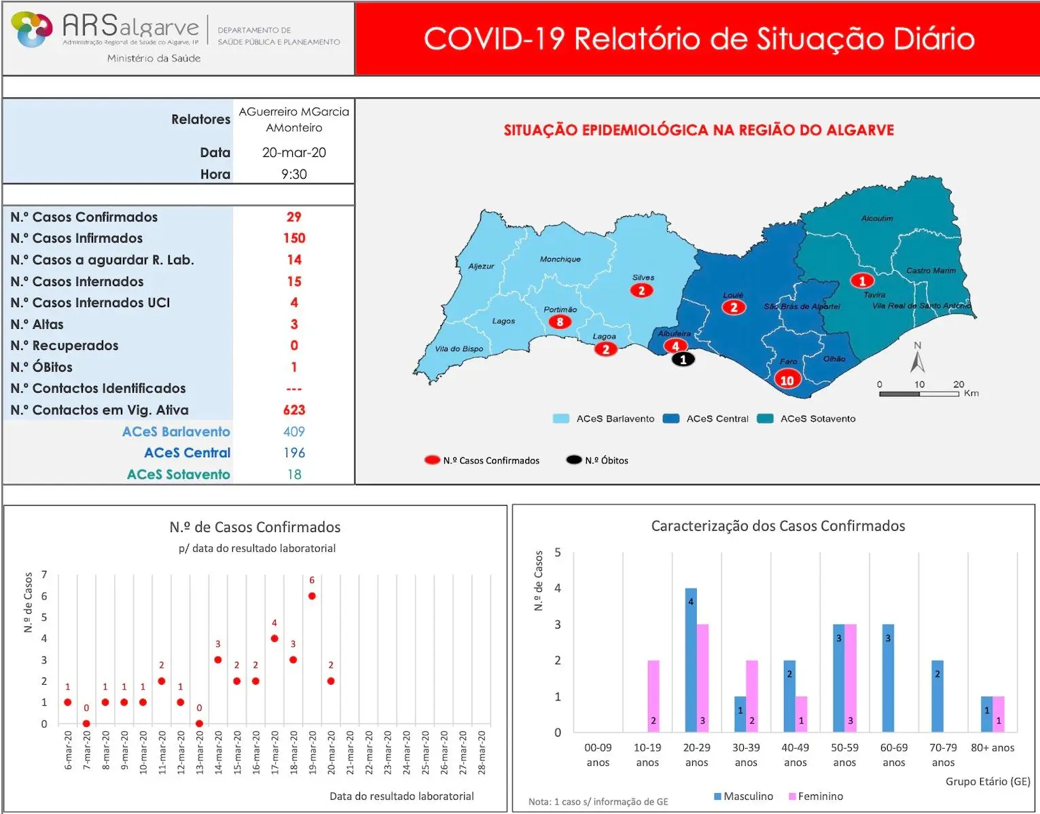Image resolution: width=1040 pixels, height=814 pixels.
Task: Select the red marker on Silves
Action: pos(641,291)
